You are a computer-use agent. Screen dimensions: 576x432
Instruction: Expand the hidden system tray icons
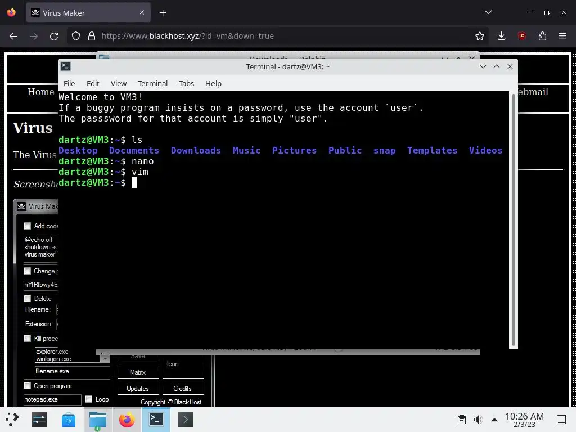coord(494,420)
